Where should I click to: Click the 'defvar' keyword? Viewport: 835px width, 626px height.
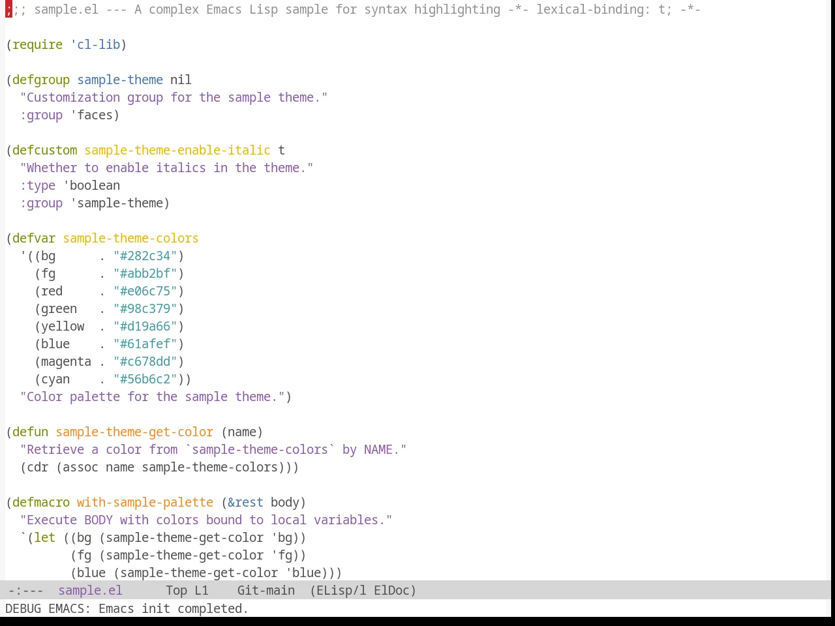(x=34, y=238)
